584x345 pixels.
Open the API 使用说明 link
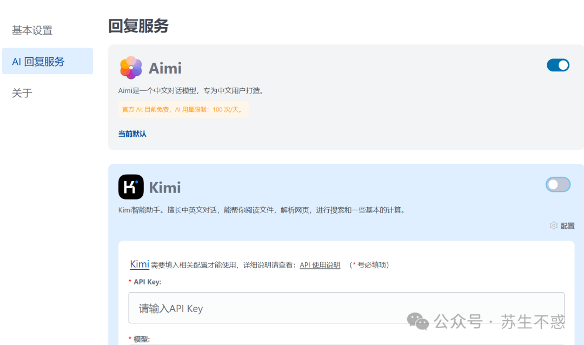(x=320, y=265)
